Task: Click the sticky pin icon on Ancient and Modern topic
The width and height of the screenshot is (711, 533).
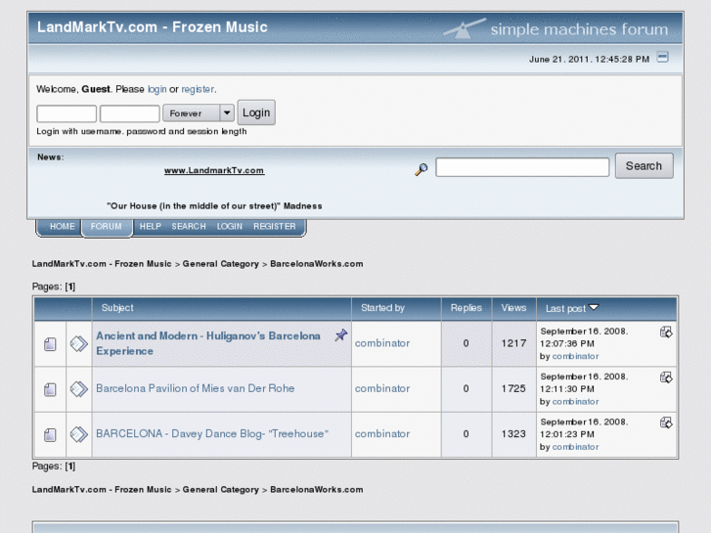Action: click(341, 335)
